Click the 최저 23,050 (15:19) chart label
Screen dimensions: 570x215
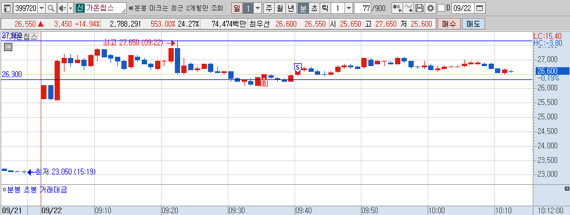(x=66, y=172)
